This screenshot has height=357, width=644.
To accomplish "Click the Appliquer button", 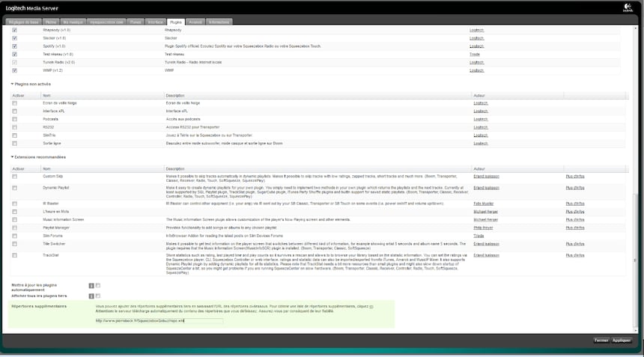I will pos(622,341).
